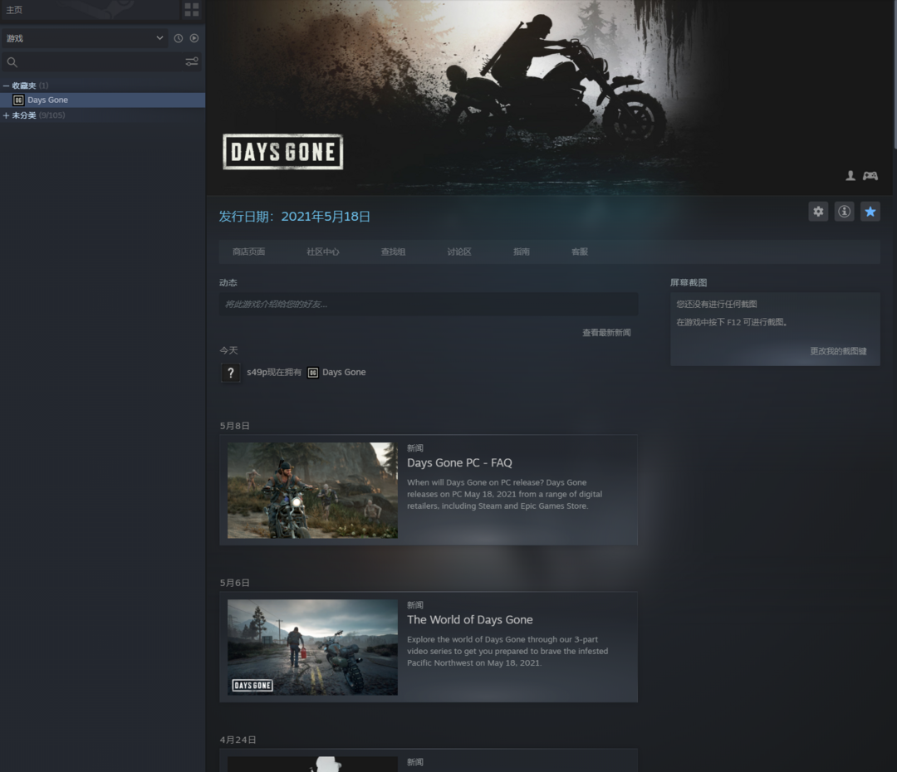
Task: Open the 商店页面 tab
Action: point(248,252)
